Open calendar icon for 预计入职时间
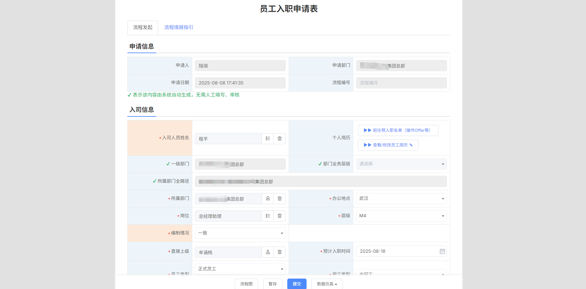This screenshot has height=289, width=586. pos(442,251)
